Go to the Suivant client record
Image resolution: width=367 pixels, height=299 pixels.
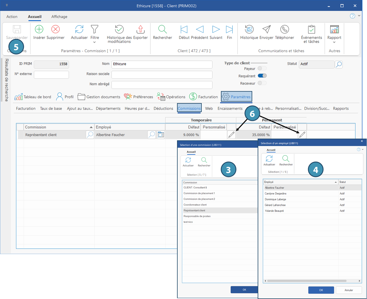[216, 29]
